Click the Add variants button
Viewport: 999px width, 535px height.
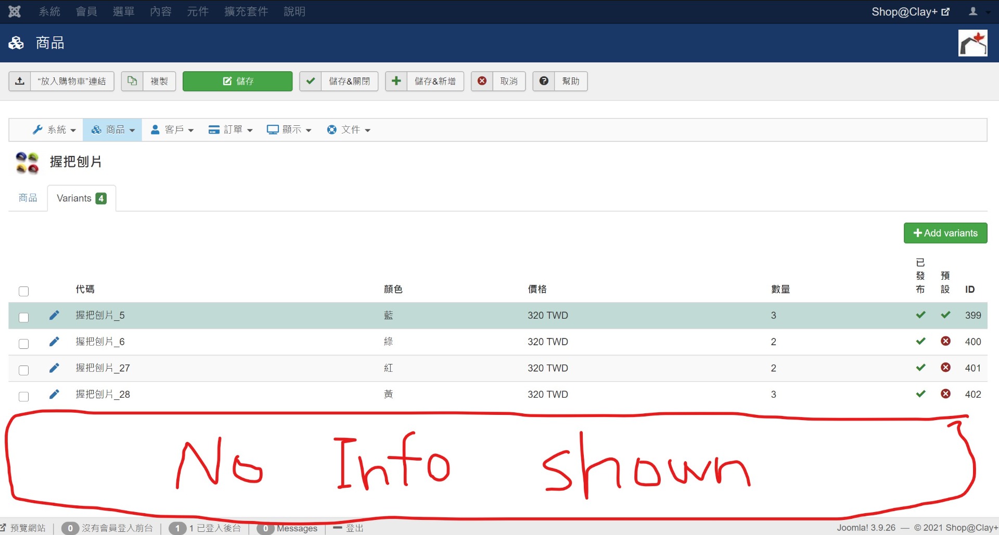pyautogui.click(x=945, y=233)
